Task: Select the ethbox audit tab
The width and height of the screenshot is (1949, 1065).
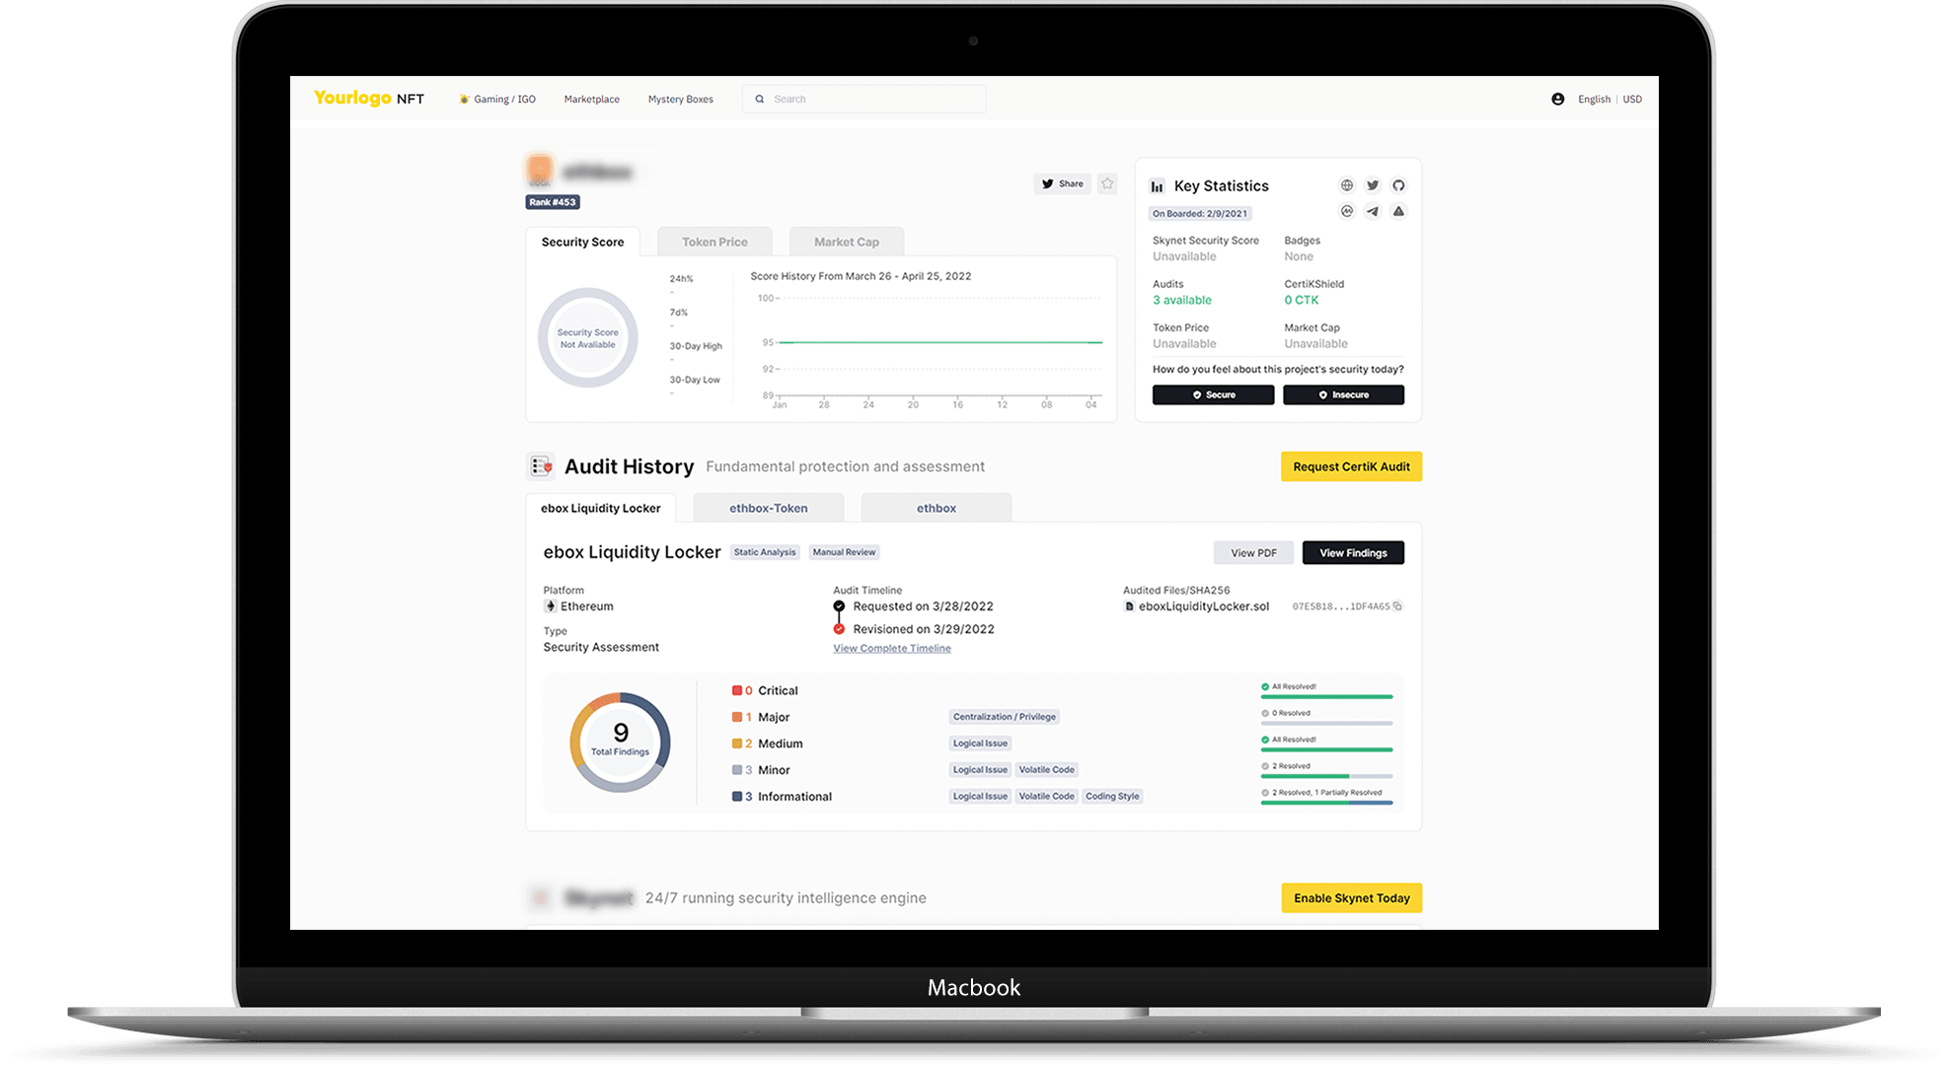Action: click(x=936, y=510)
